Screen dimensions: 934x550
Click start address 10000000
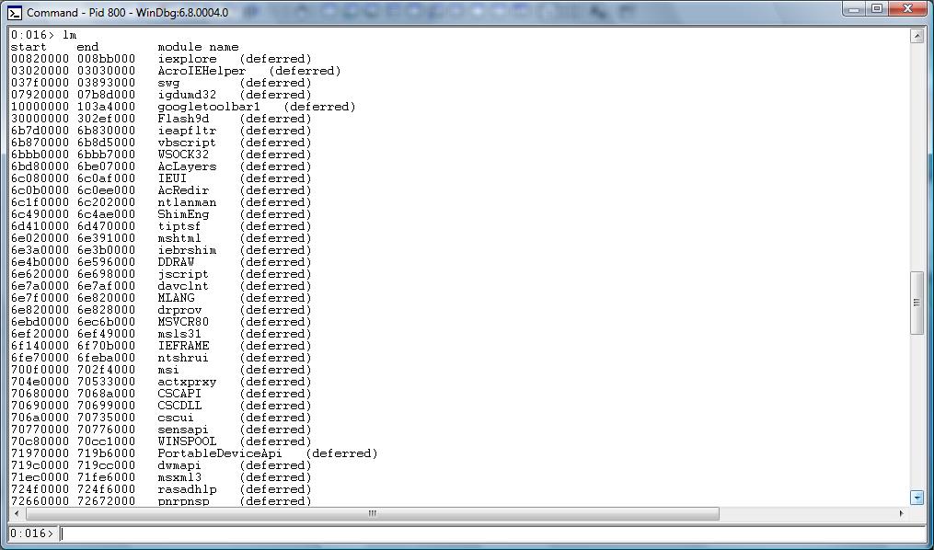[40, 107]
